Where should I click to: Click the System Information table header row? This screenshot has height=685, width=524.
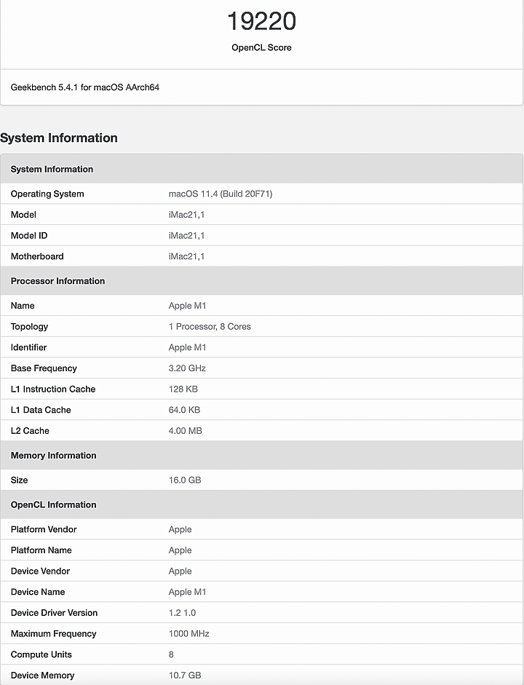coord(261,169)
